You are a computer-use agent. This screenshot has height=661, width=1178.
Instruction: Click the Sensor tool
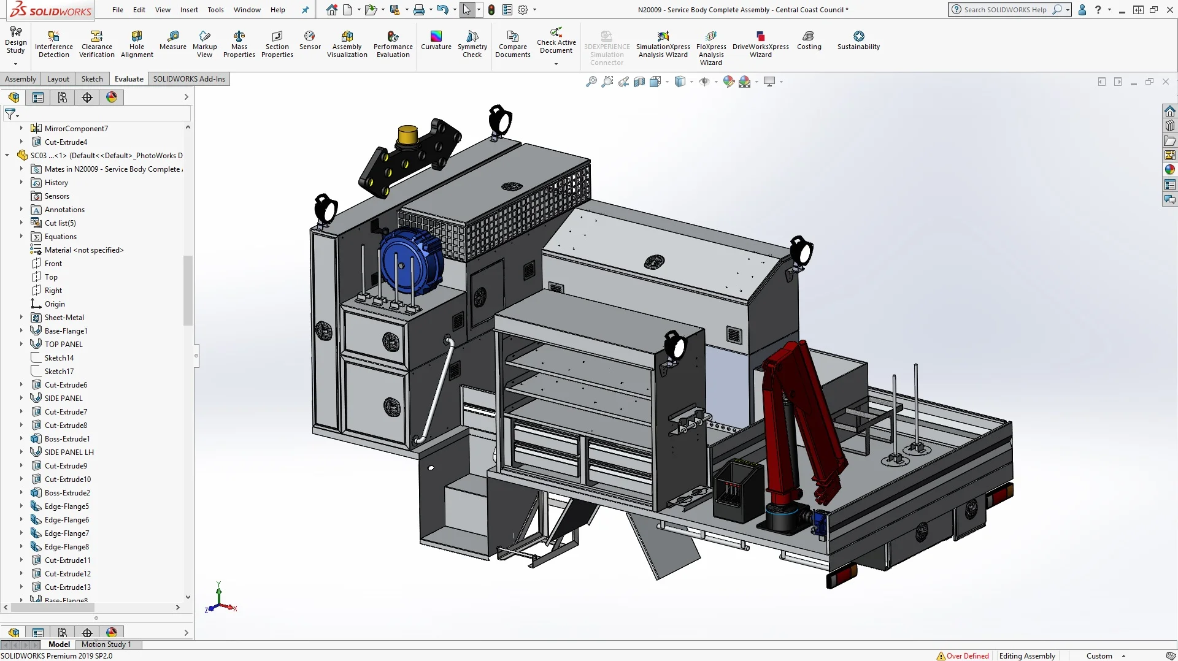click(x=310, y=40)
